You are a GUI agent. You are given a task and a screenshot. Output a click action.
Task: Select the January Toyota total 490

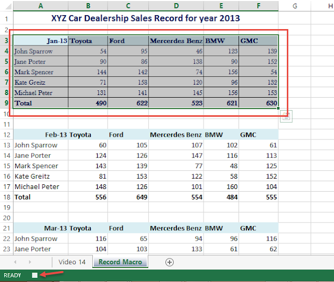click(x=88, y=103)
